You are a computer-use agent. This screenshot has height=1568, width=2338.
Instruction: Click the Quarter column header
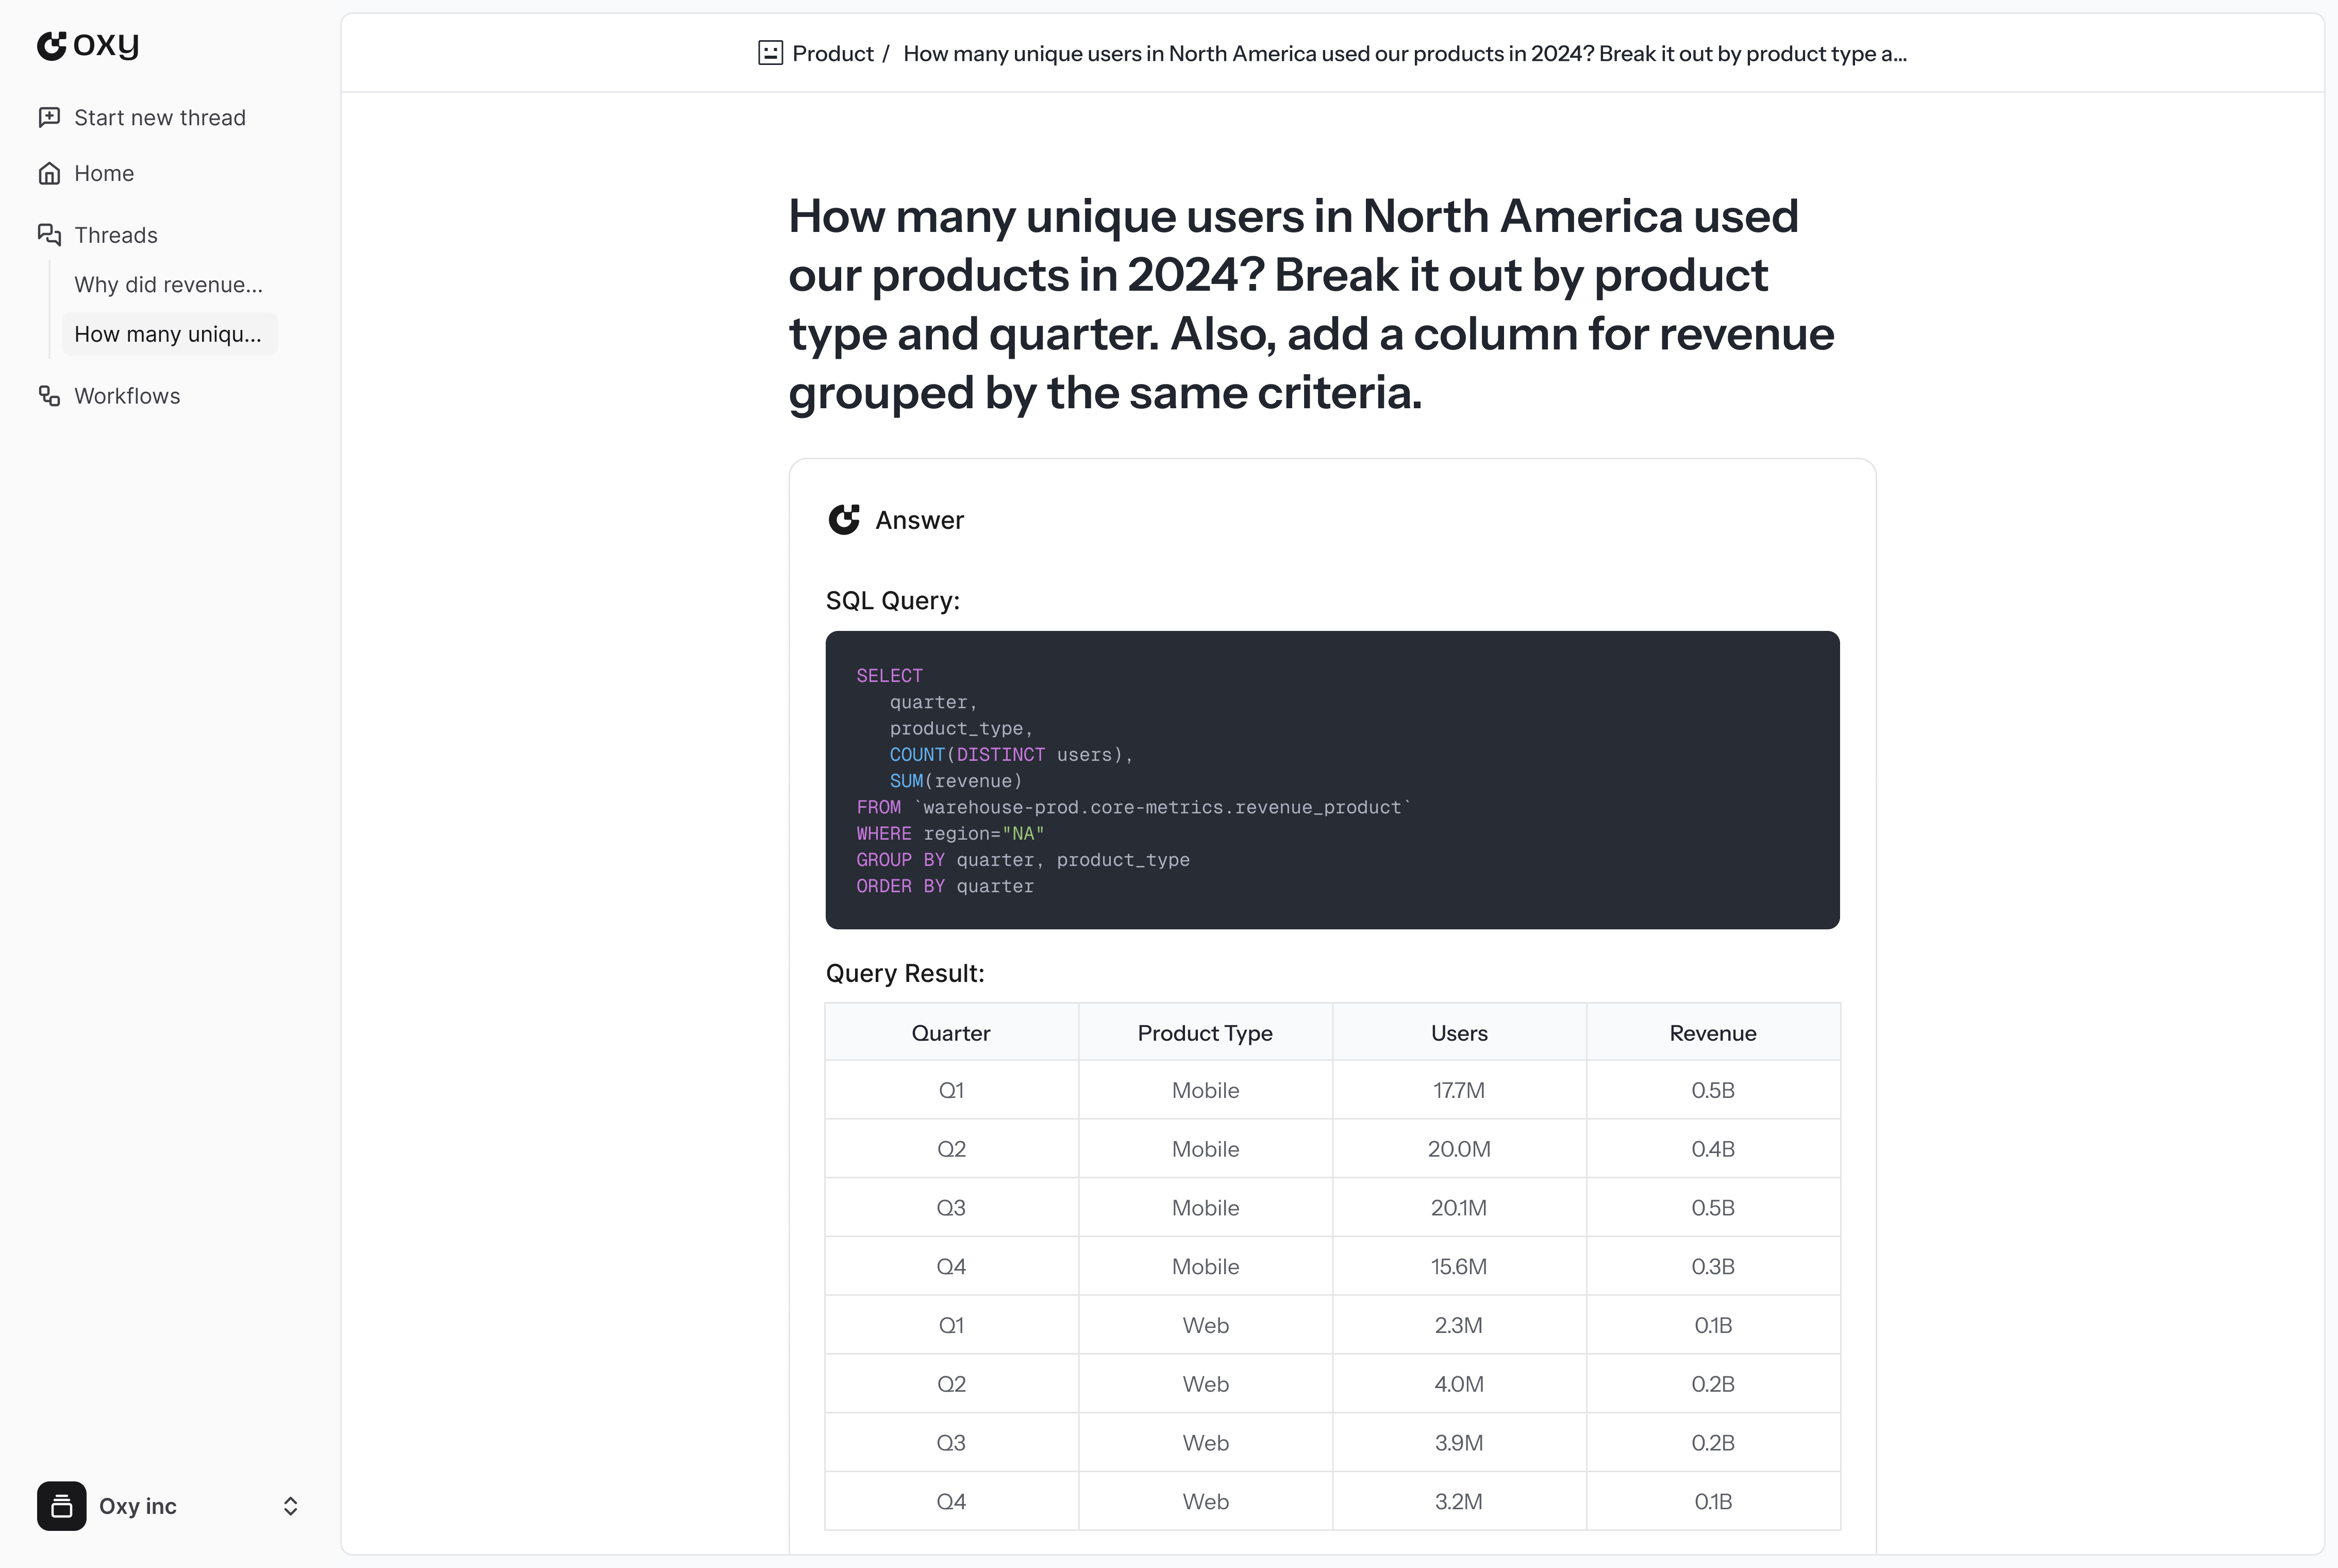[950, 1033]
